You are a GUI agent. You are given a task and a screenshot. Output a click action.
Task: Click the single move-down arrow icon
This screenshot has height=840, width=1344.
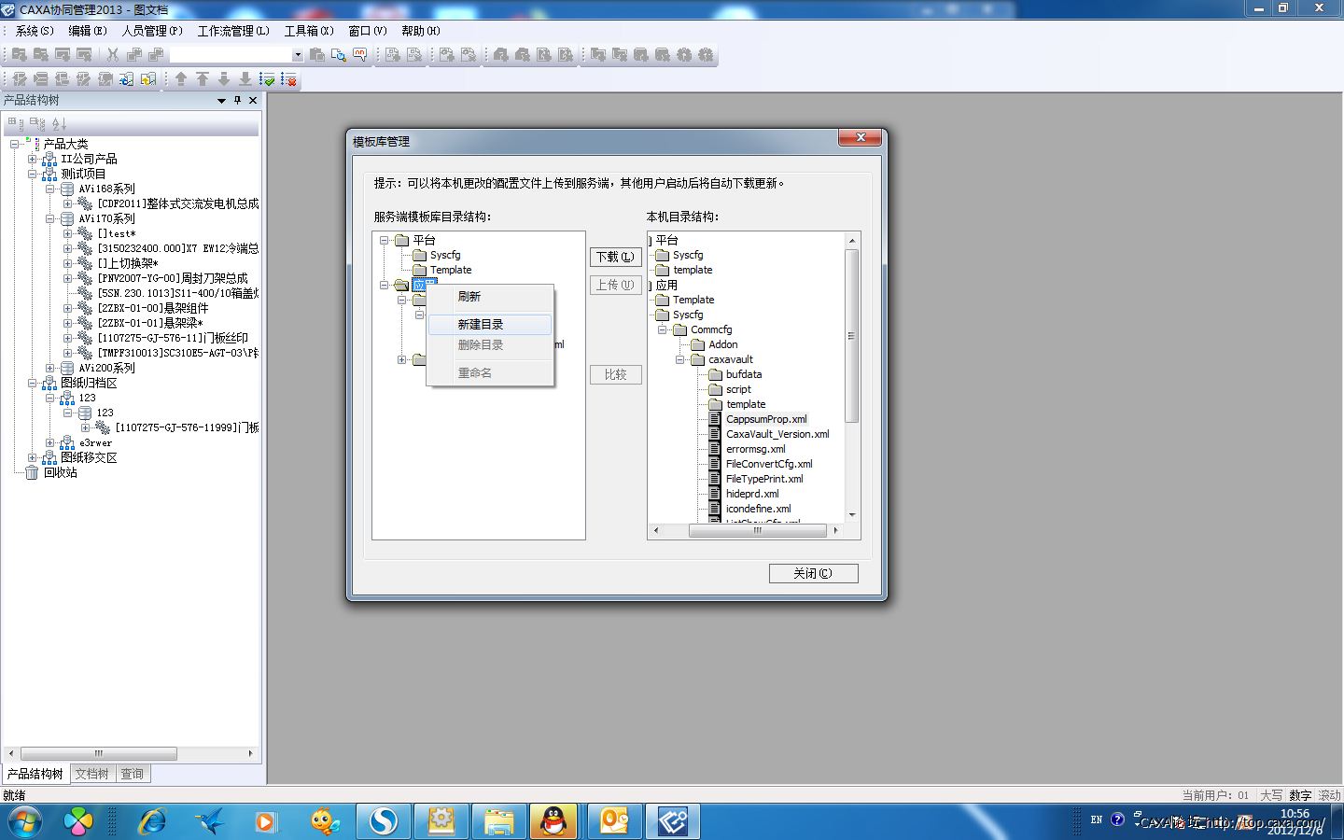point(224,79)
